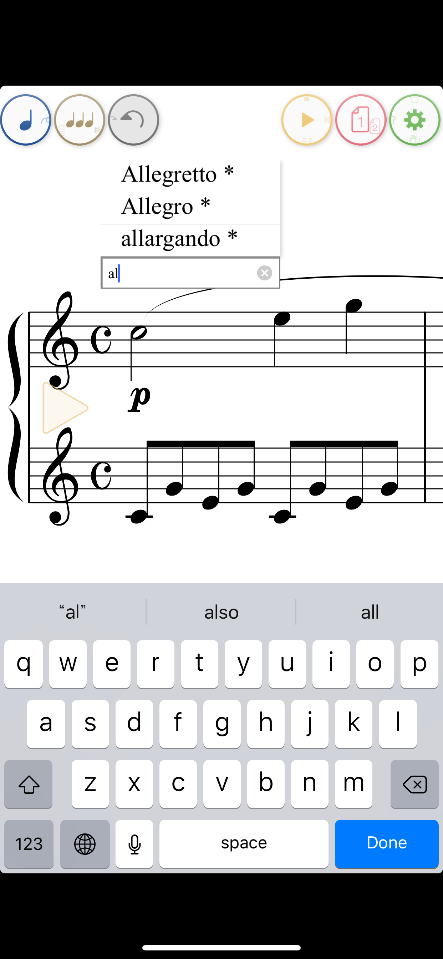The height and width of the screenshot is (959, 443).
Task: Tap the undo arrow button
Action: [x=134, y=120]
